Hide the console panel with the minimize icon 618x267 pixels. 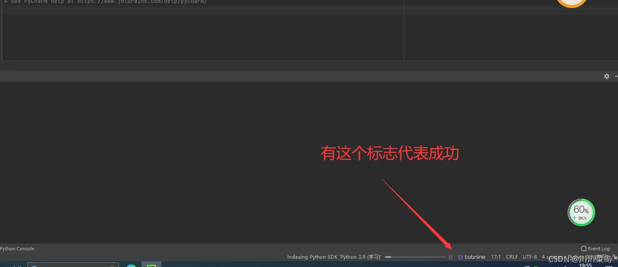[616, 76]
